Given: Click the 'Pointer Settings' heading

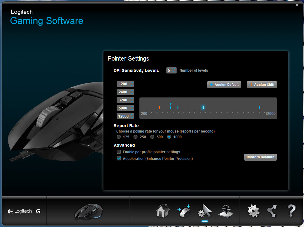Looking at the screenshot, I should [x=128, y=58].
